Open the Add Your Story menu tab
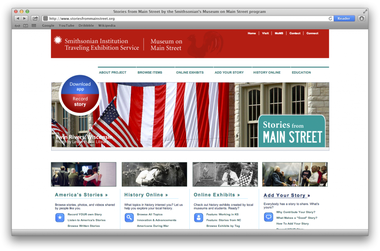380x251 pixels. [x=229, y=72]
